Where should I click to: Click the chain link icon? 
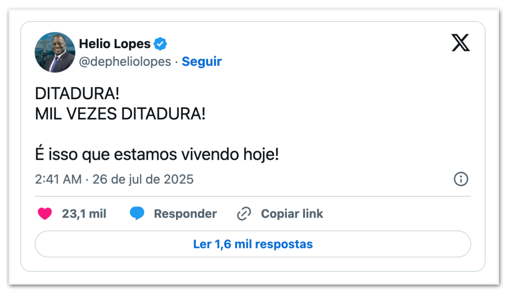(x=244, y=214)
